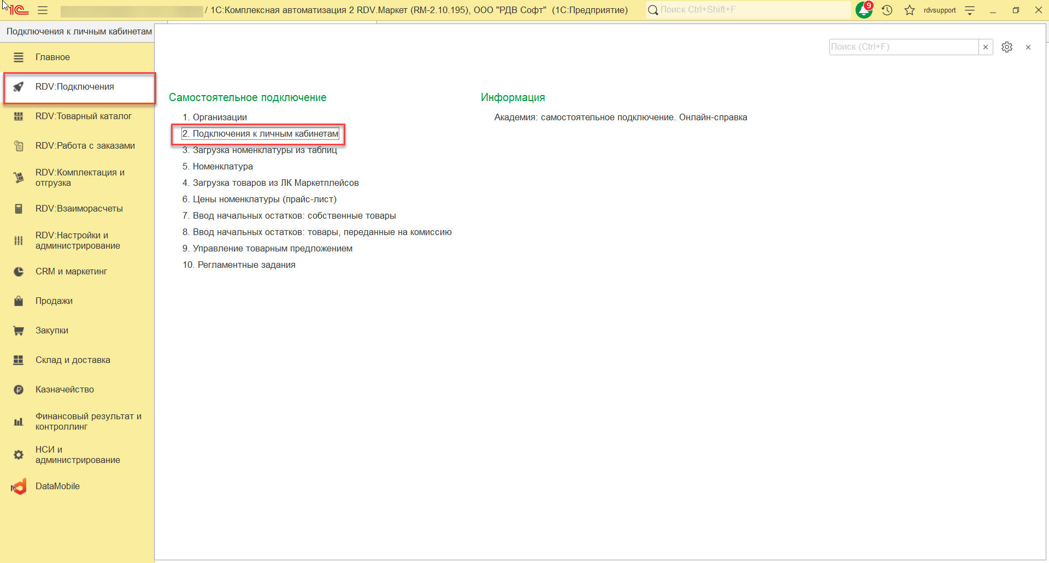The image size is (1049, 563).
Task: Open panel settings gear icon
Action: 1007,47
